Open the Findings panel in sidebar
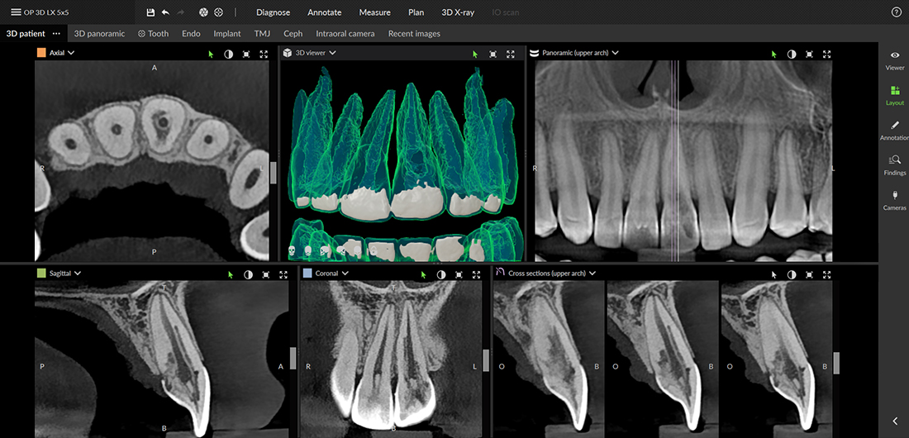 tap(895, 164)
